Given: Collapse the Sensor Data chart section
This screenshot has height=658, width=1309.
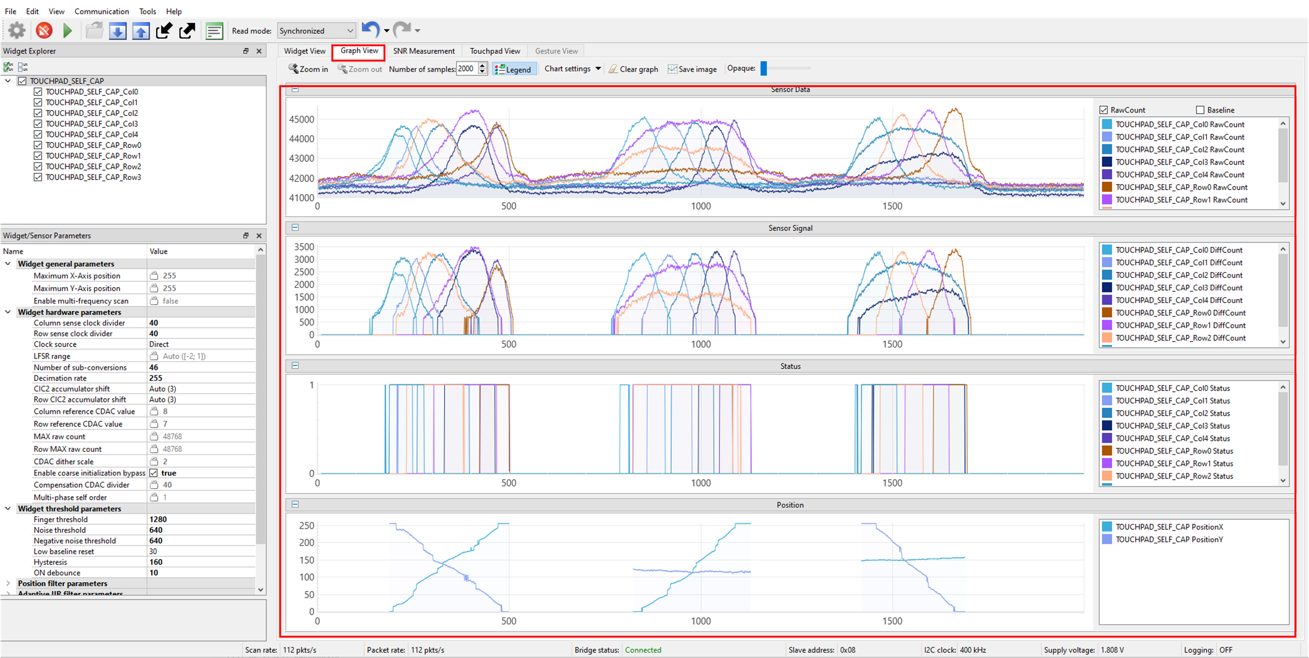Looking at the screenshot, I should [x=295, y=89].
